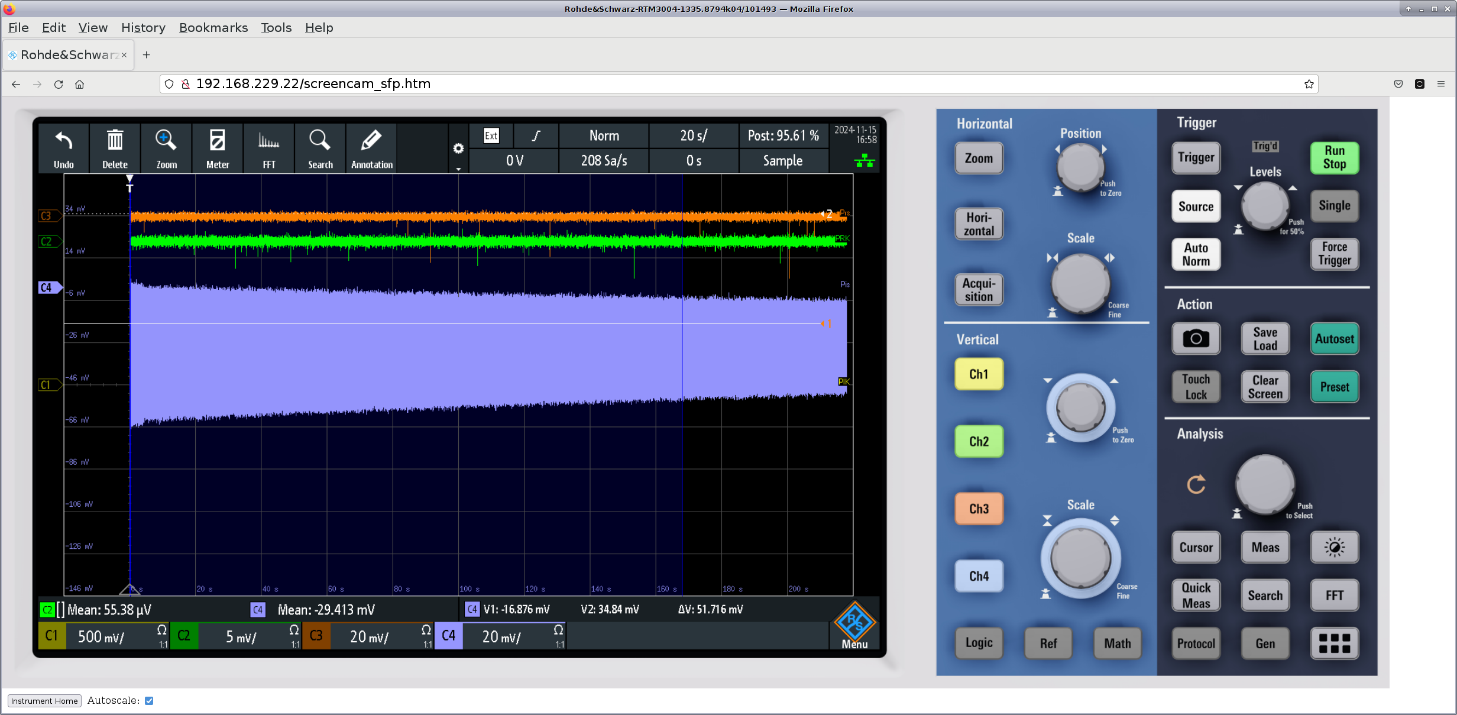Toggle Auto Norm trigger mode

pos(1196,254)
